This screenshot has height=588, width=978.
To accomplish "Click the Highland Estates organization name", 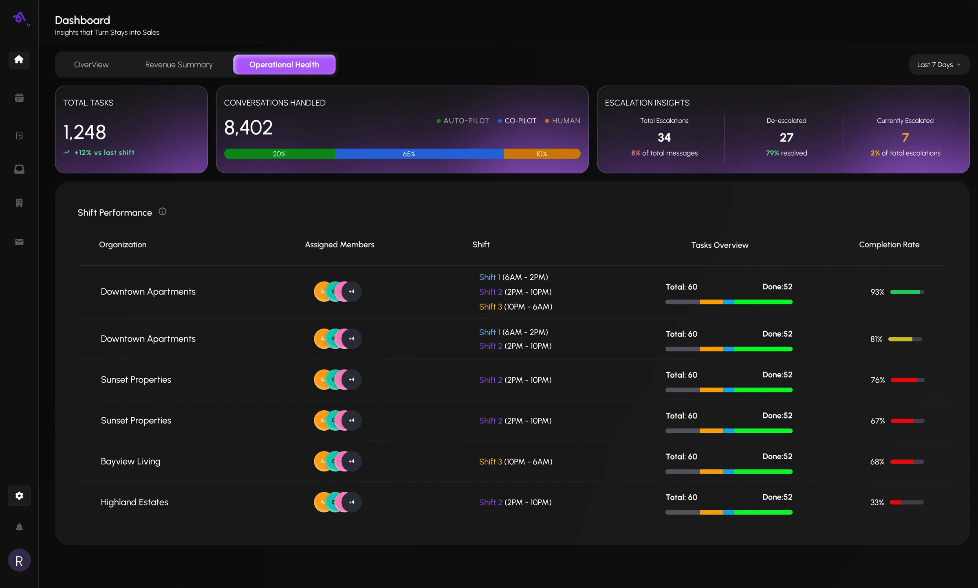I will coord(134,502).
